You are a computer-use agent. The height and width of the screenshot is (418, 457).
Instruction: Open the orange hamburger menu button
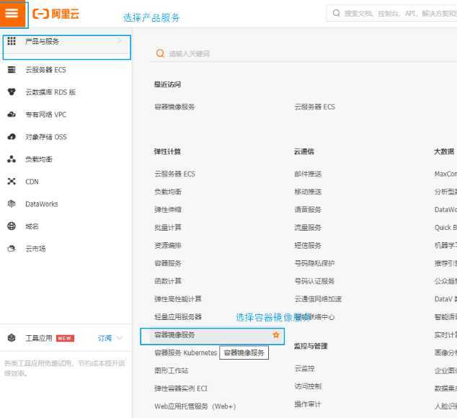(12, 13)
